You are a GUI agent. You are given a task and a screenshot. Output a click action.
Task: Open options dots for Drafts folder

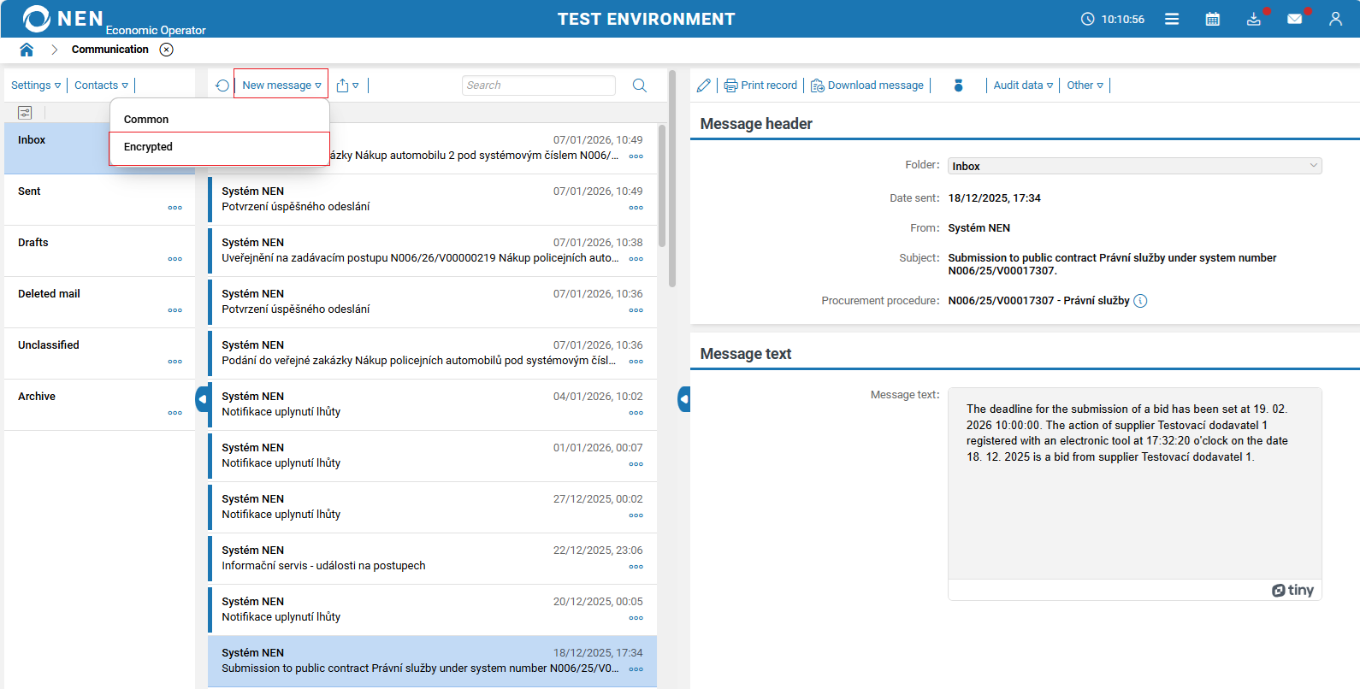click(x=175, y=259)
